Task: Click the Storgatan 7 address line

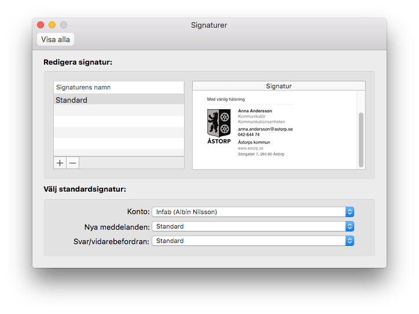Action: coord(261,154)
